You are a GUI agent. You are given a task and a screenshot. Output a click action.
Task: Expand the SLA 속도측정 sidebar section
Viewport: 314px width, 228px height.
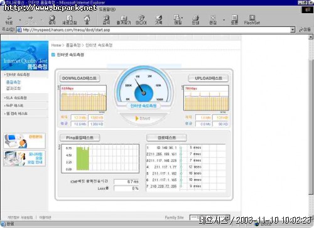click(16, 98)
